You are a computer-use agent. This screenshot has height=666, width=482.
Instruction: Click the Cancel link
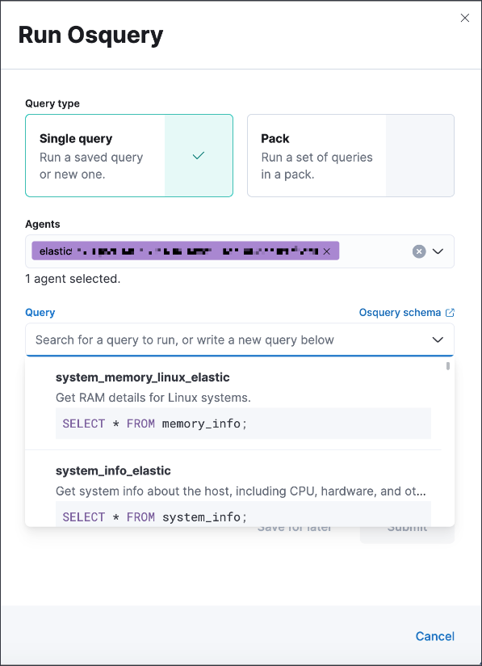pos(434,636)
